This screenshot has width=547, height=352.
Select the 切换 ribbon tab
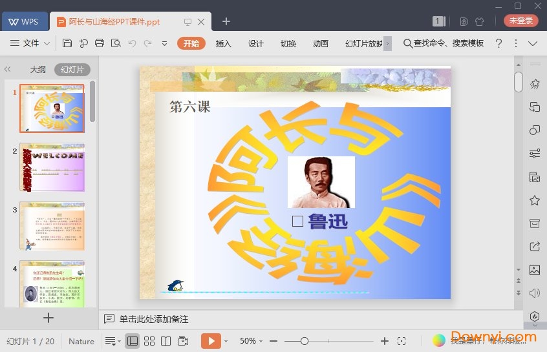point(288,43)
